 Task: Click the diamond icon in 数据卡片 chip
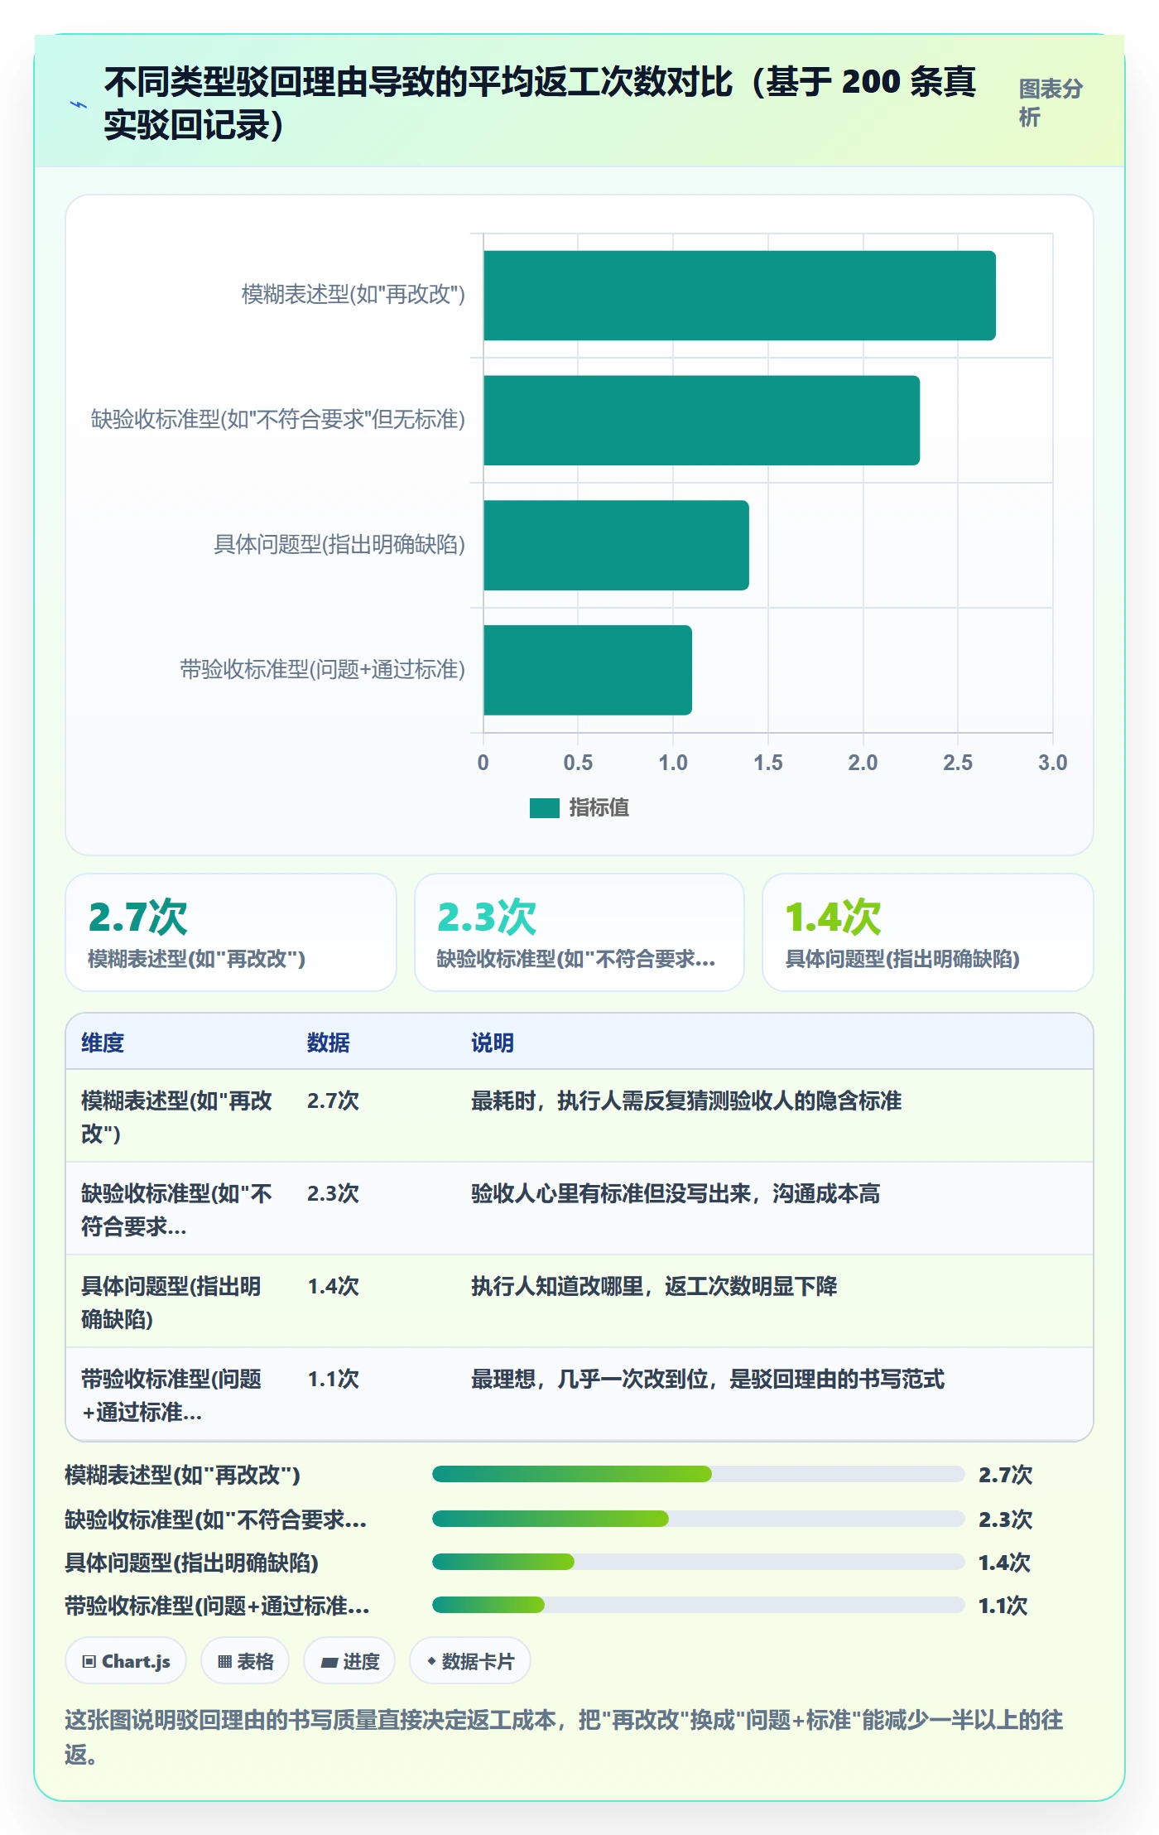tap(431, 1661)
